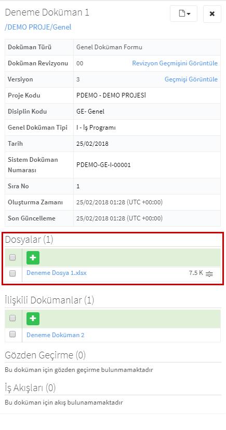
Task: Open the Deneme Dosya 1.xlsx file link
Action: [57, 273]
